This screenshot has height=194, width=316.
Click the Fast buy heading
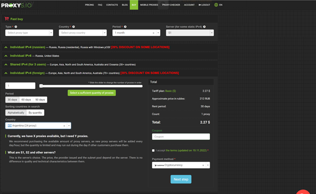point(17,19)
